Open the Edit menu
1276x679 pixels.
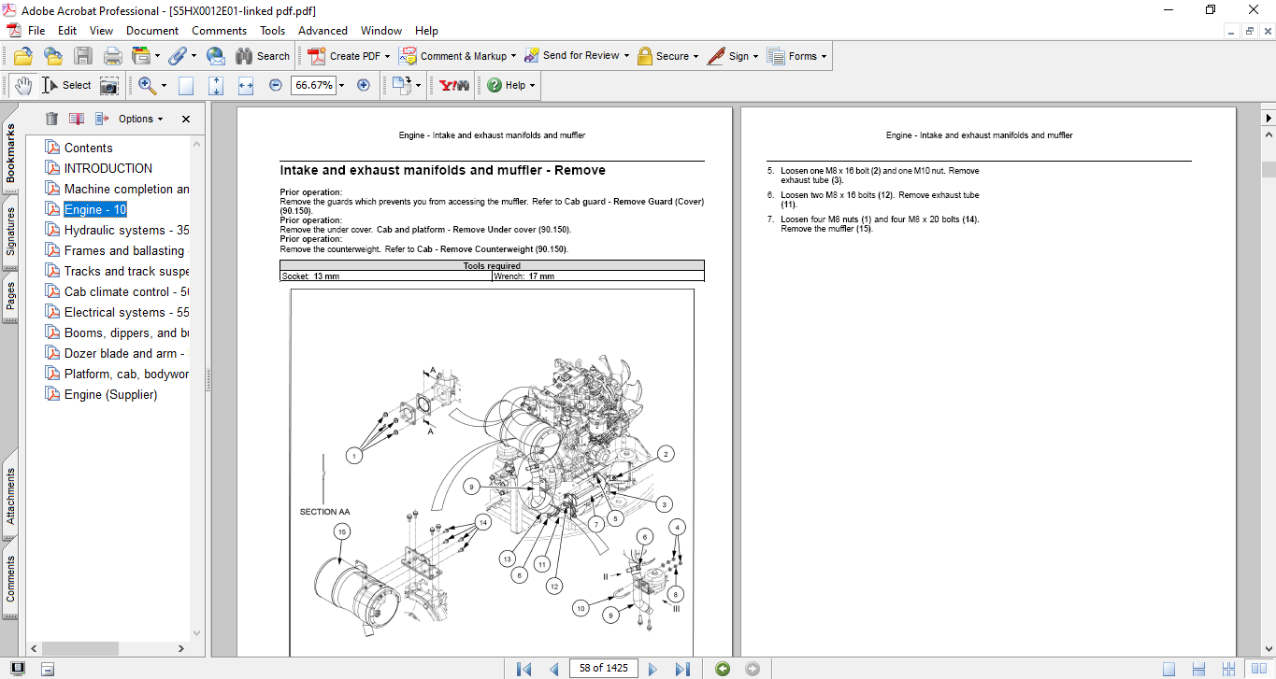pyautogui.click(x=67, y=31)
